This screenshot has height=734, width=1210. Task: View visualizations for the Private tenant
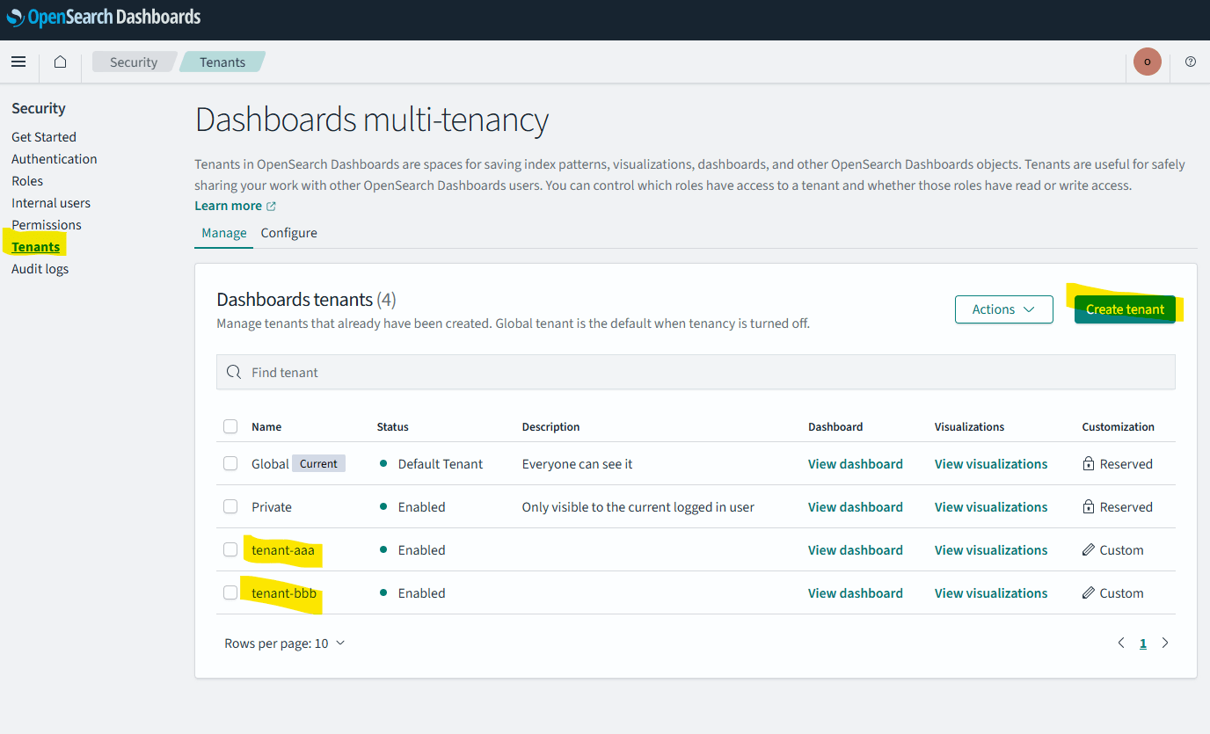(991, 507)
